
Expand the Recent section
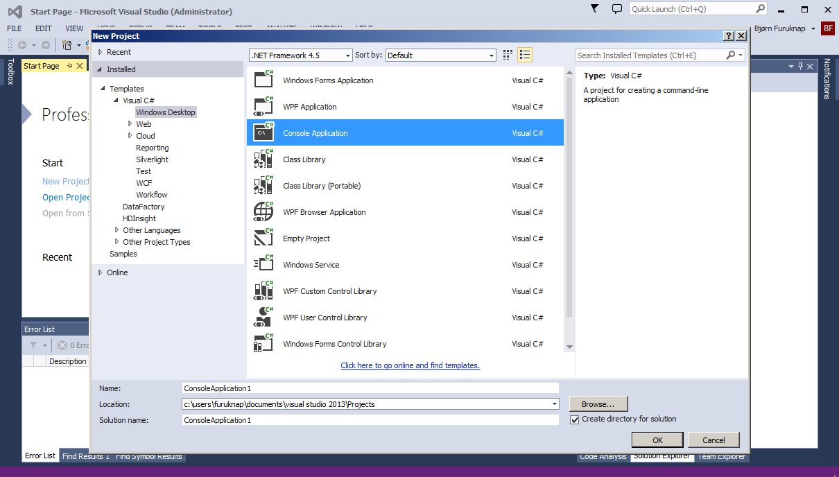[100, 52]
